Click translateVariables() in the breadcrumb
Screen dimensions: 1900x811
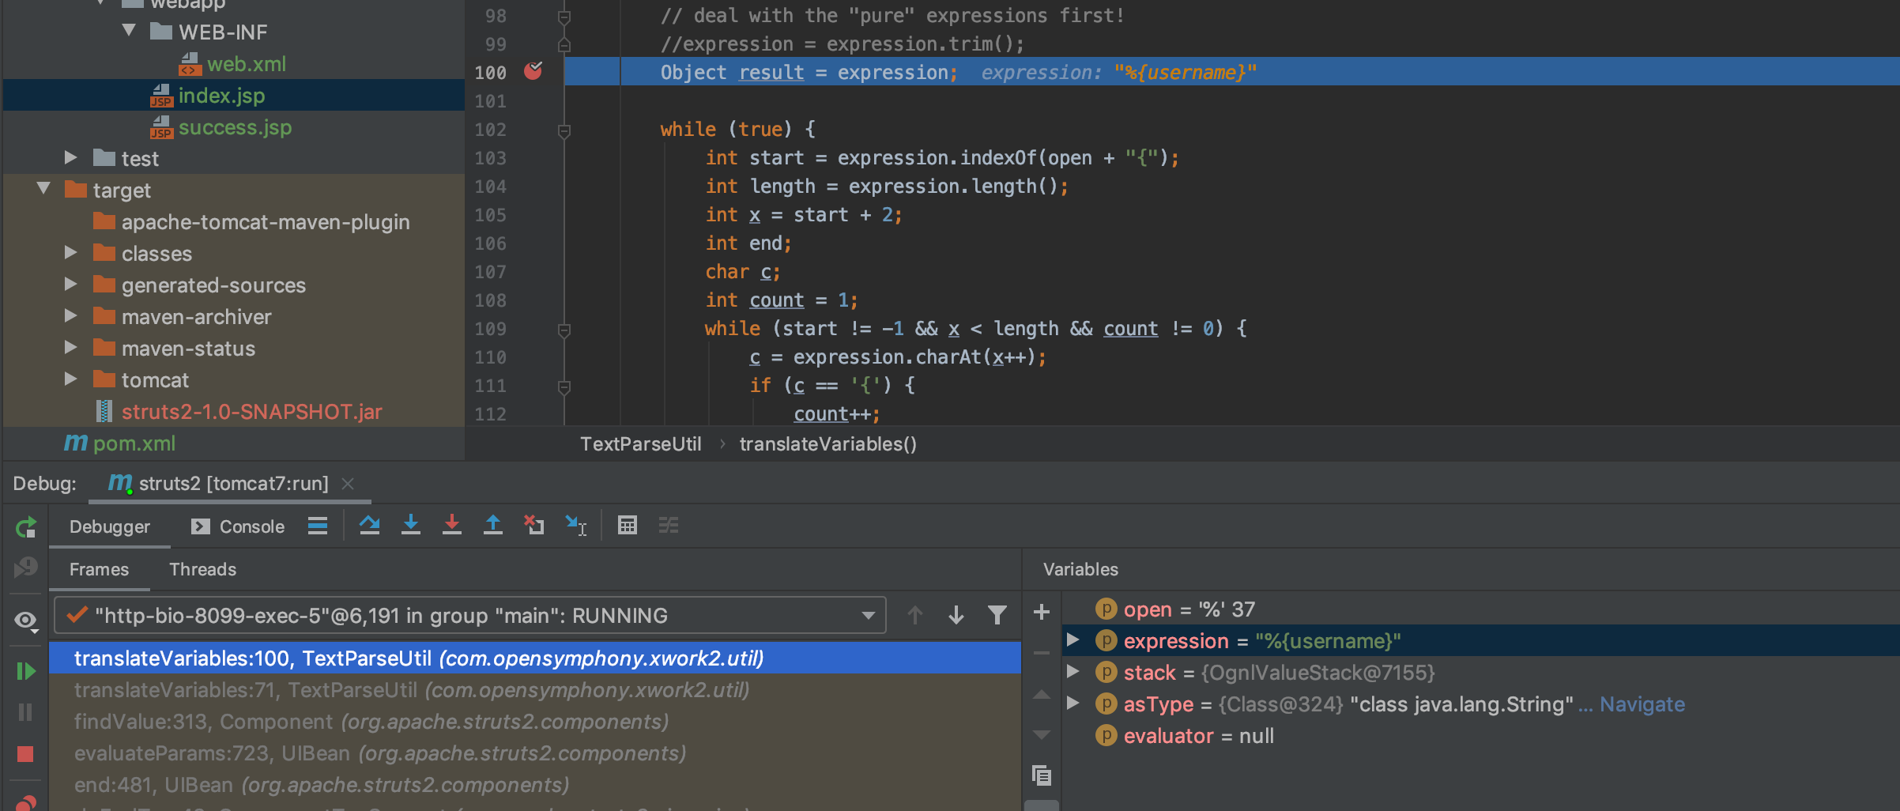coord(827,444)
